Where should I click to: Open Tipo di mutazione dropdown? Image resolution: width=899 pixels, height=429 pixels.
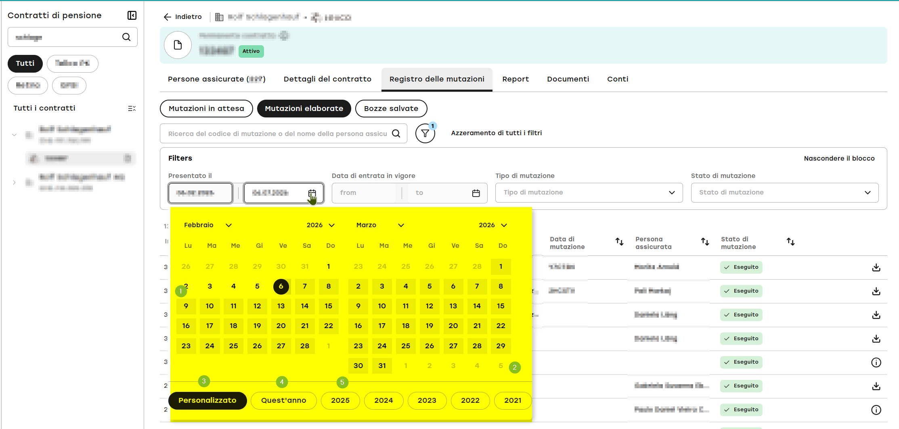pos(589,193)
